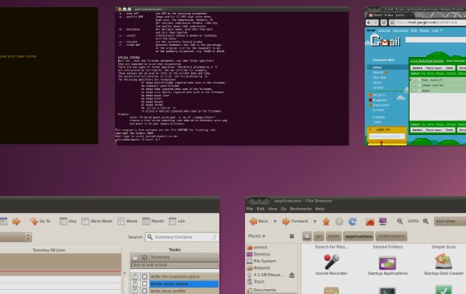Screen dimensions: 466x294
Task: Open the View menu in File Browser
Action: [x=272, y=209]
